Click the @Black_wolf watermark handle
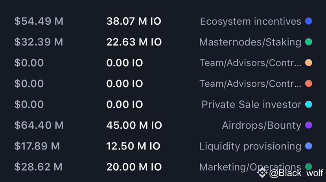 click(x=296, y=173)
